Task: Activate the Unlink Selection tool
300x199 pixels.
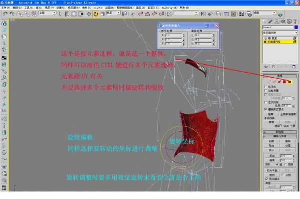Action: (27, 14)
